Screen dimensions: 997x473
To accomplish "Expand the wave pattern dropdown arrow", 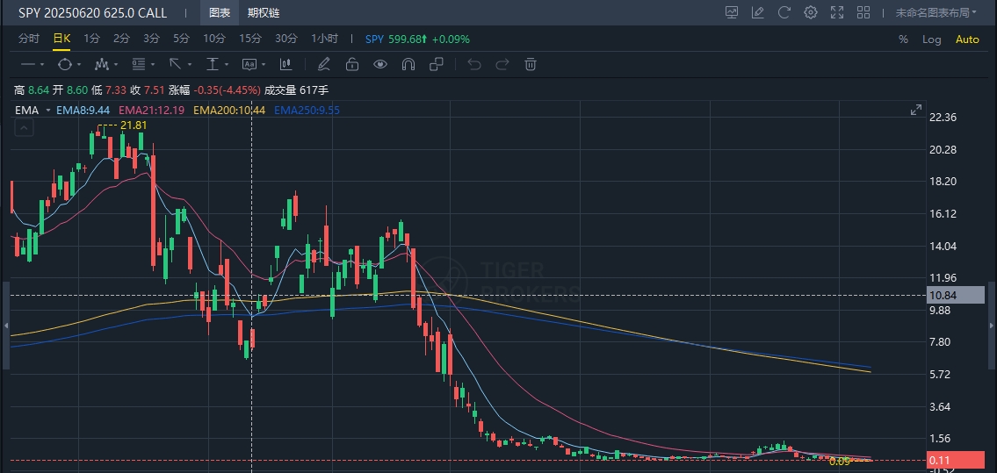I will coord(116,65).
